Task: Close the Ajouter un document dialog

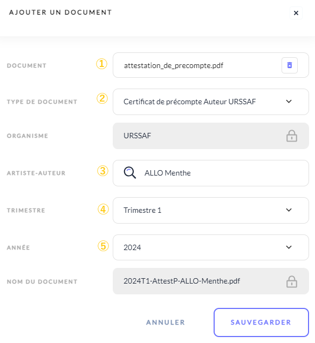Action: (296, 13)
